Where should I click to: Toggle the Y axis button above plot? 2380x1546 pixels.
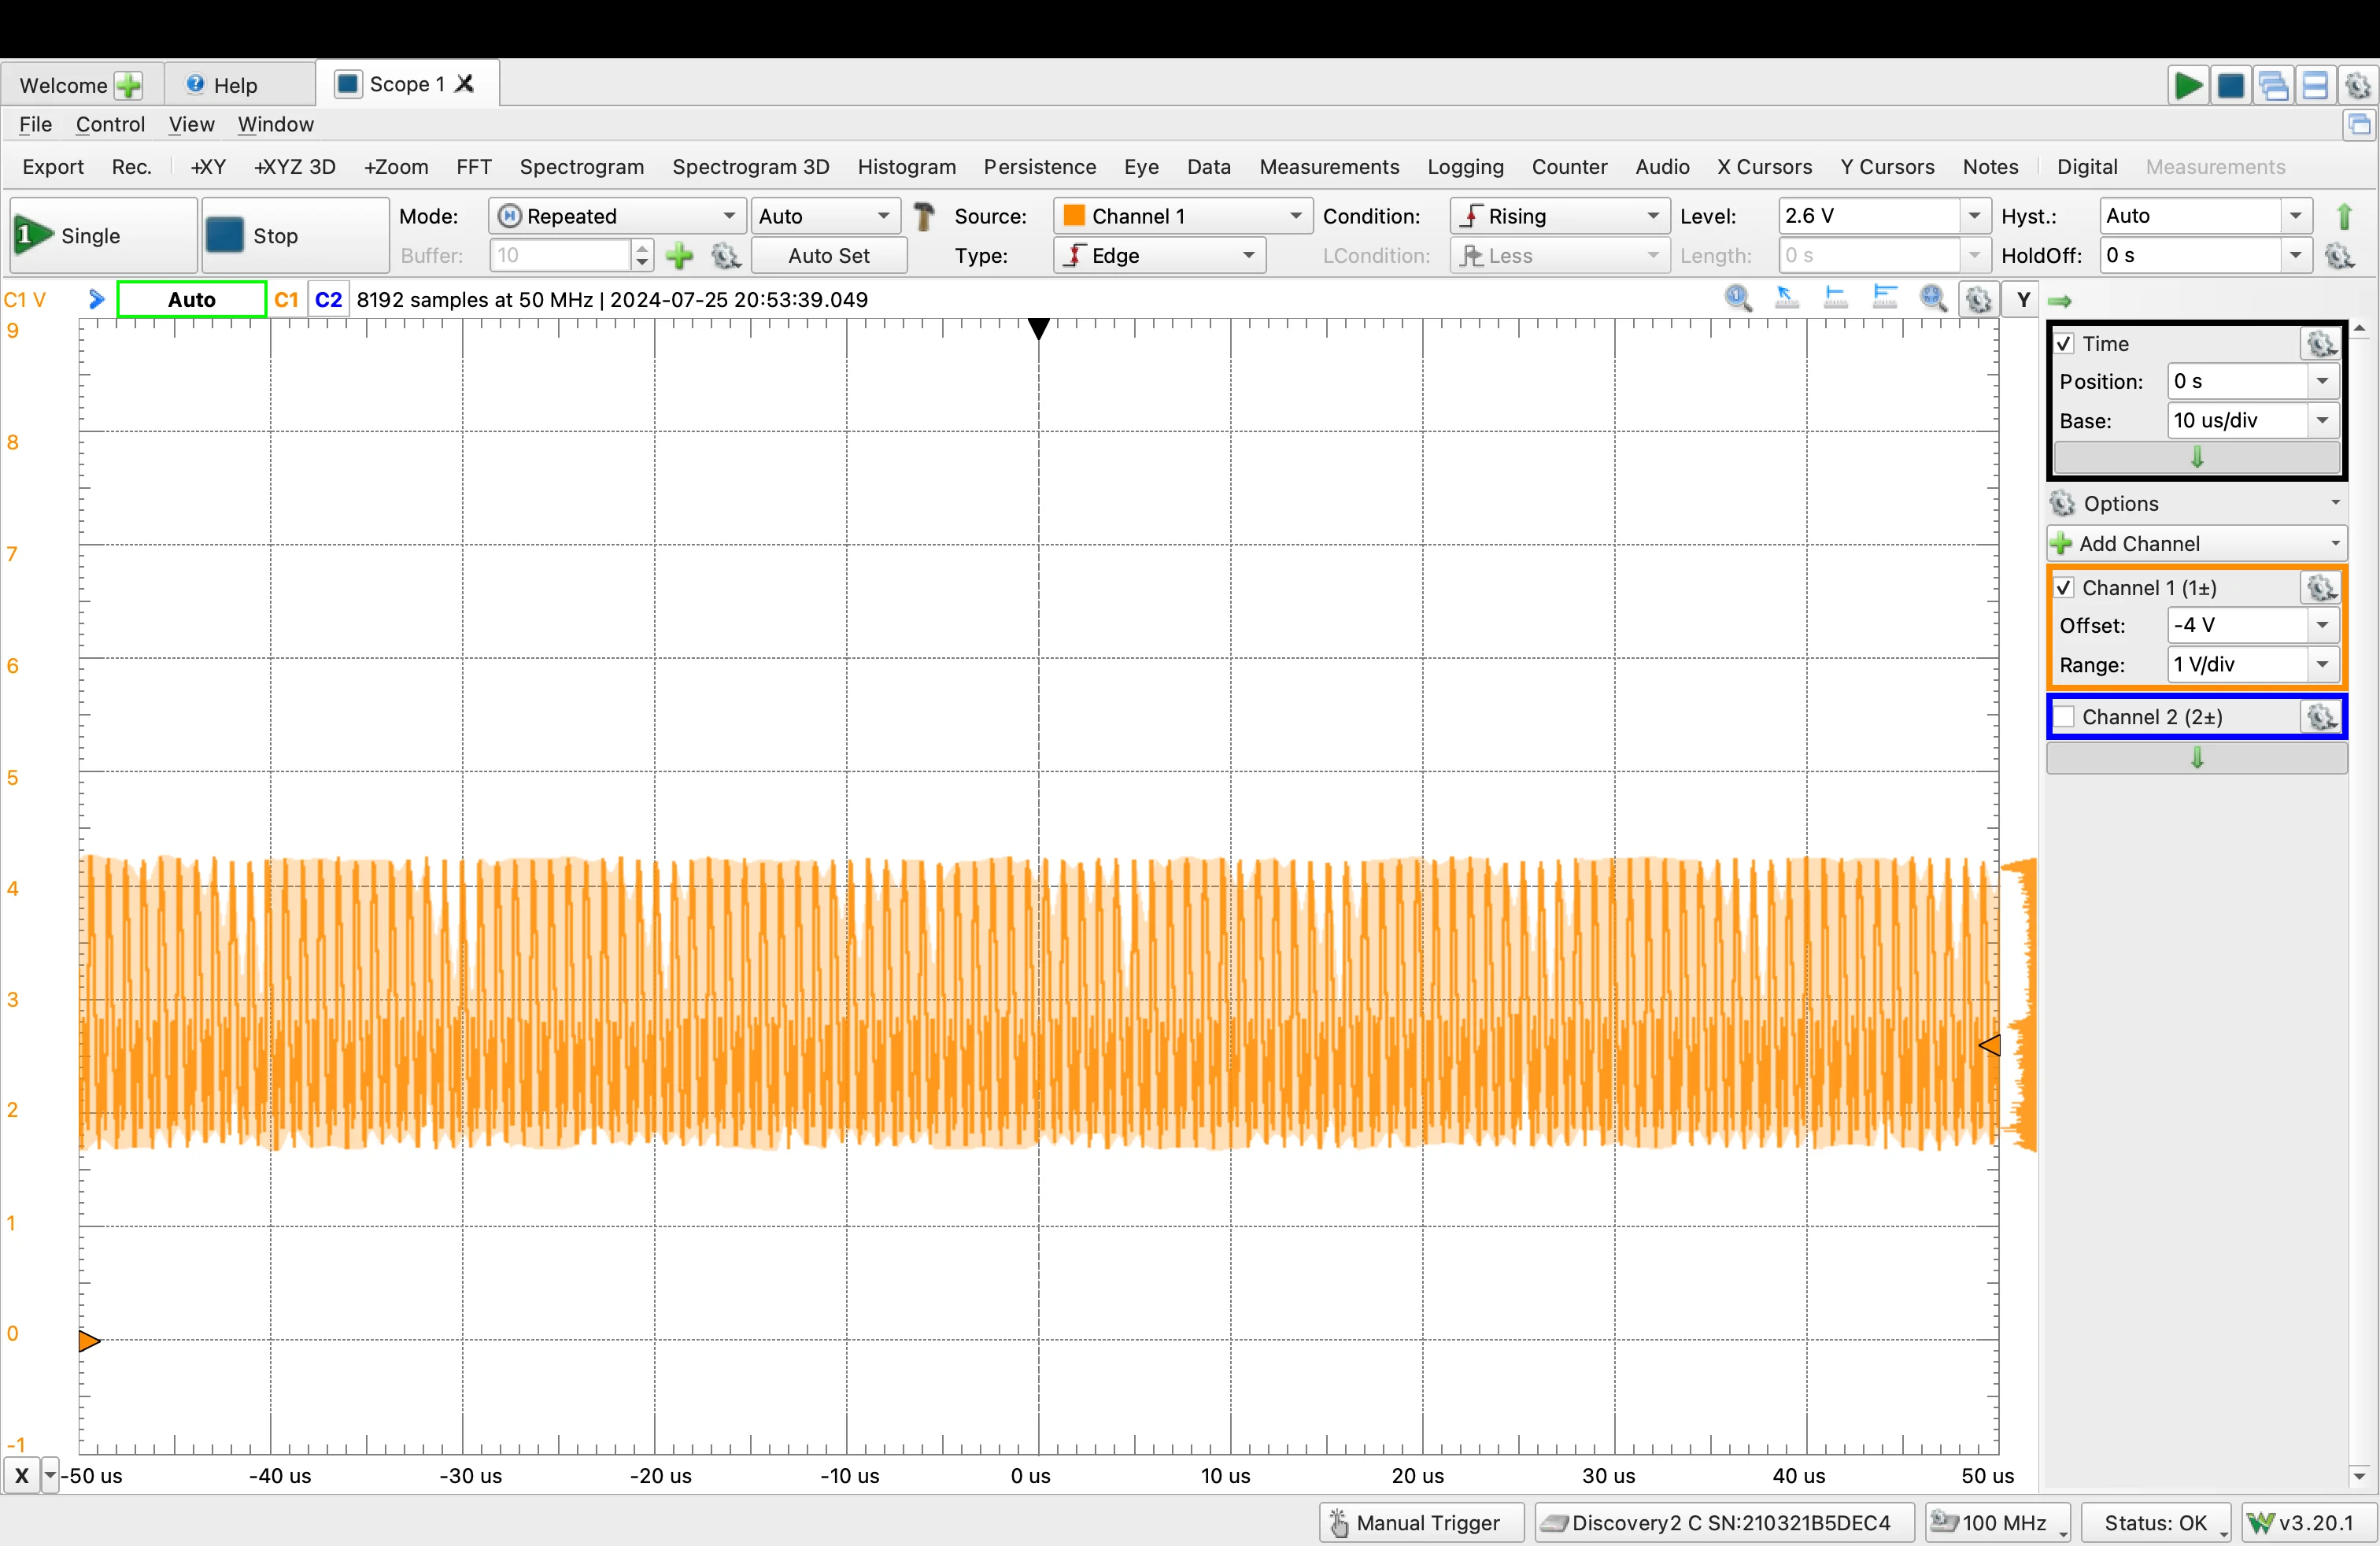2022,299
